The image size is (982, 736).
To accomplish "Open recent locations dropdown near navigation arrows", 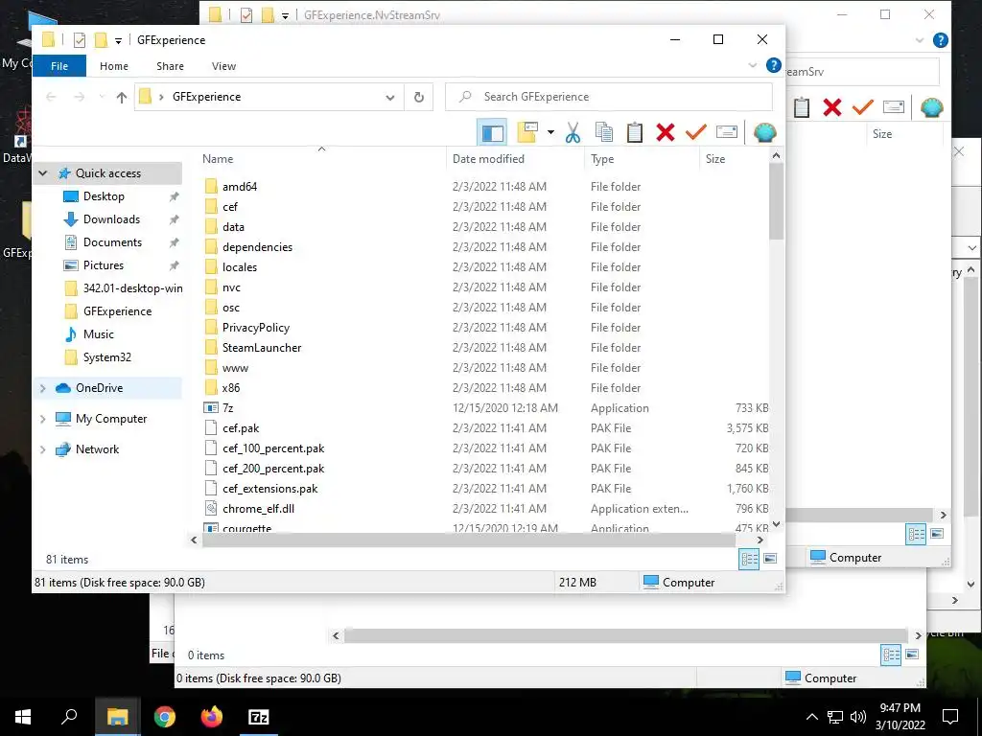I will click(x=102, y=97).
